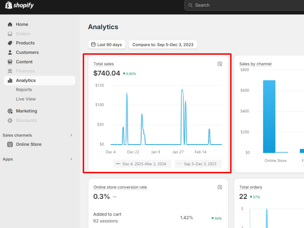Screen dimensions: 304x228
Task: Select the Analytics menu item
Action: pyautogui.click(x=40, y=81)
